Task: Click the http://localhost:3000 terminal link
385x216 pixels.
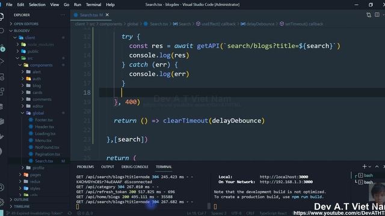Action: pos(284,177)
